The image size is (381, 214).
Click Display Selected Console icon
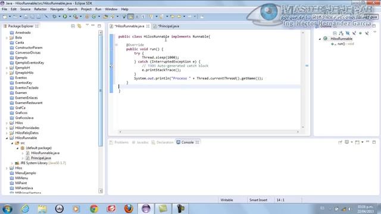[x=346, y=142]
